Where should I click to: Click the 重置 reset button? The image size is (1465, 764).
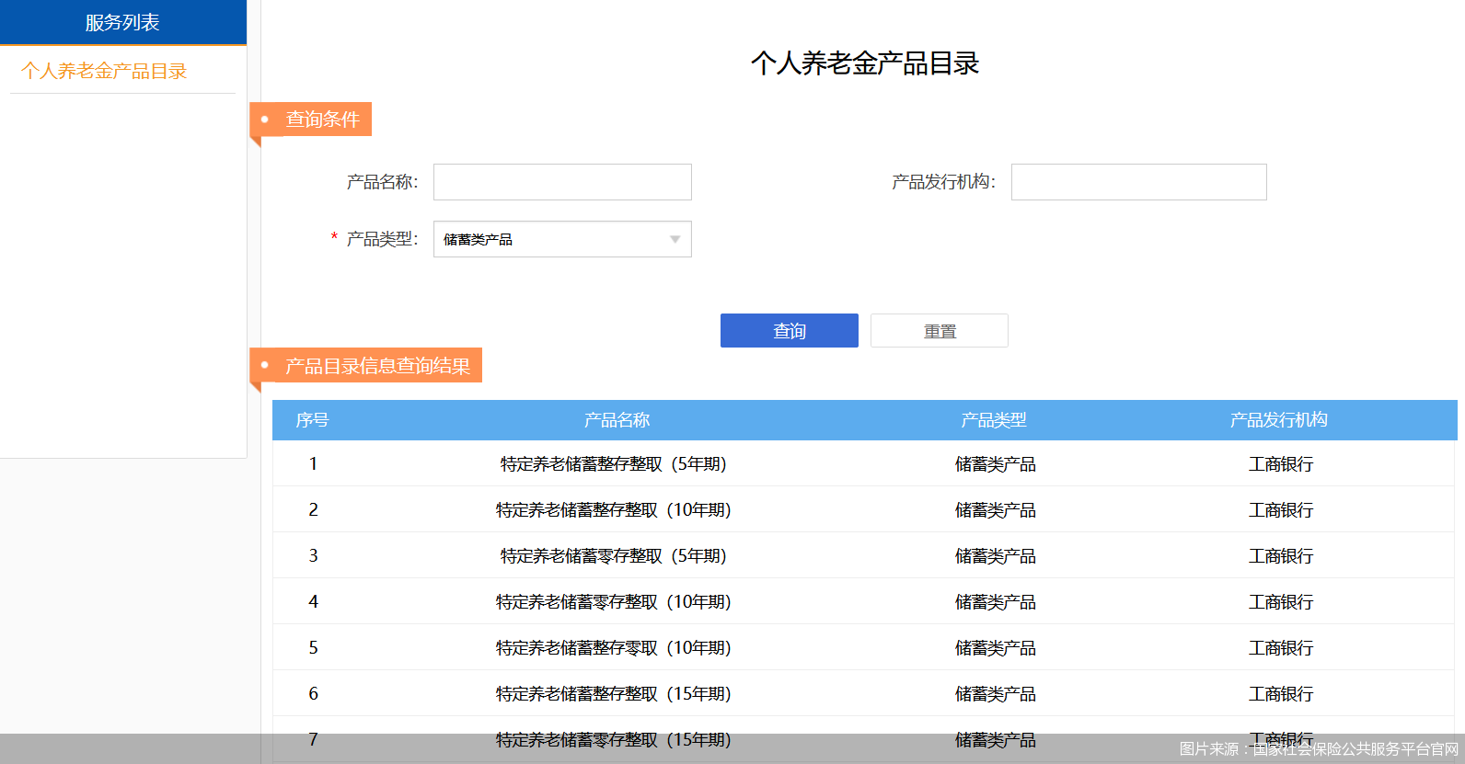(939, 331)
